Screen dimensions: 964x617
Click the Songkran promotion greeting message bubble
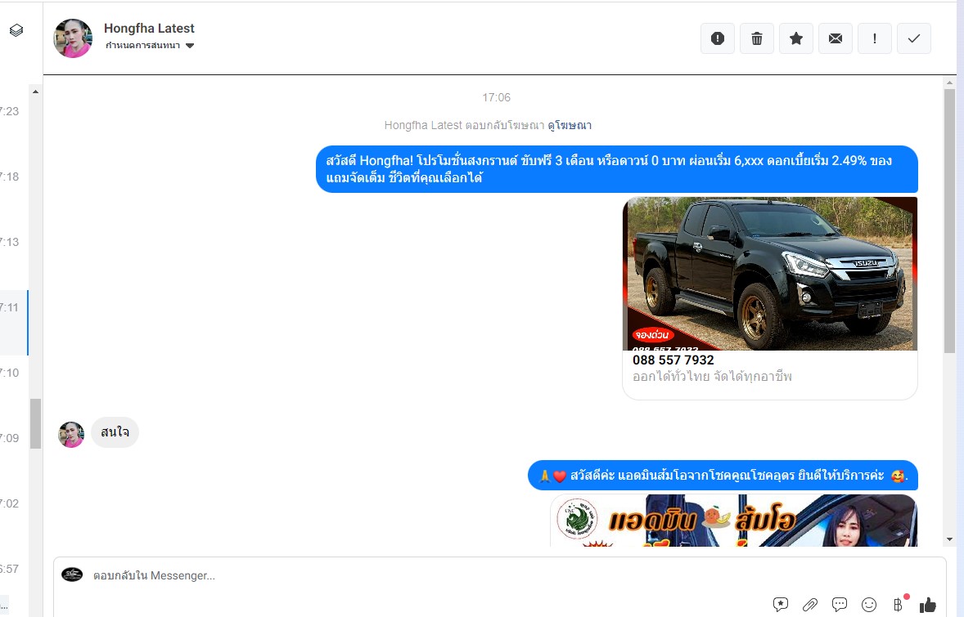click(617, 169)
